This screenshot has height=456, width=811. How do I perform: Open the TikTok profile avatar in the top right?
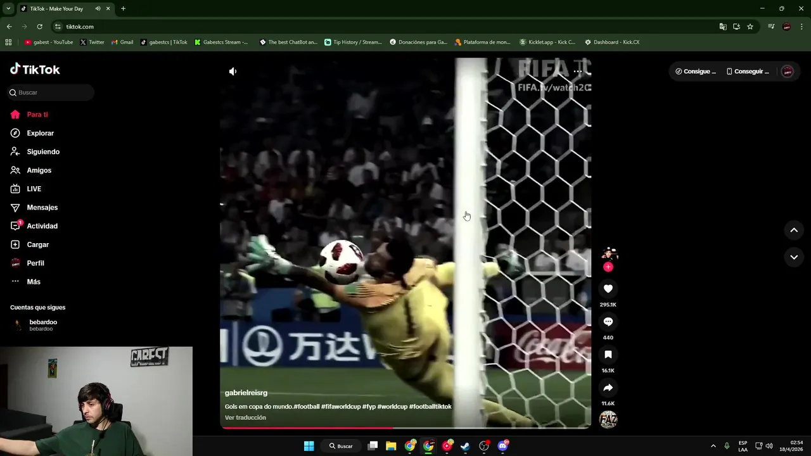788,72
